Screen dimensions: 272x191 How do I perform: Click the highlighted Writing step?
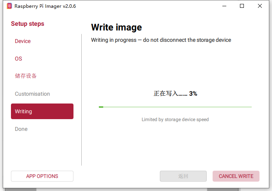[x=42, y=111]
